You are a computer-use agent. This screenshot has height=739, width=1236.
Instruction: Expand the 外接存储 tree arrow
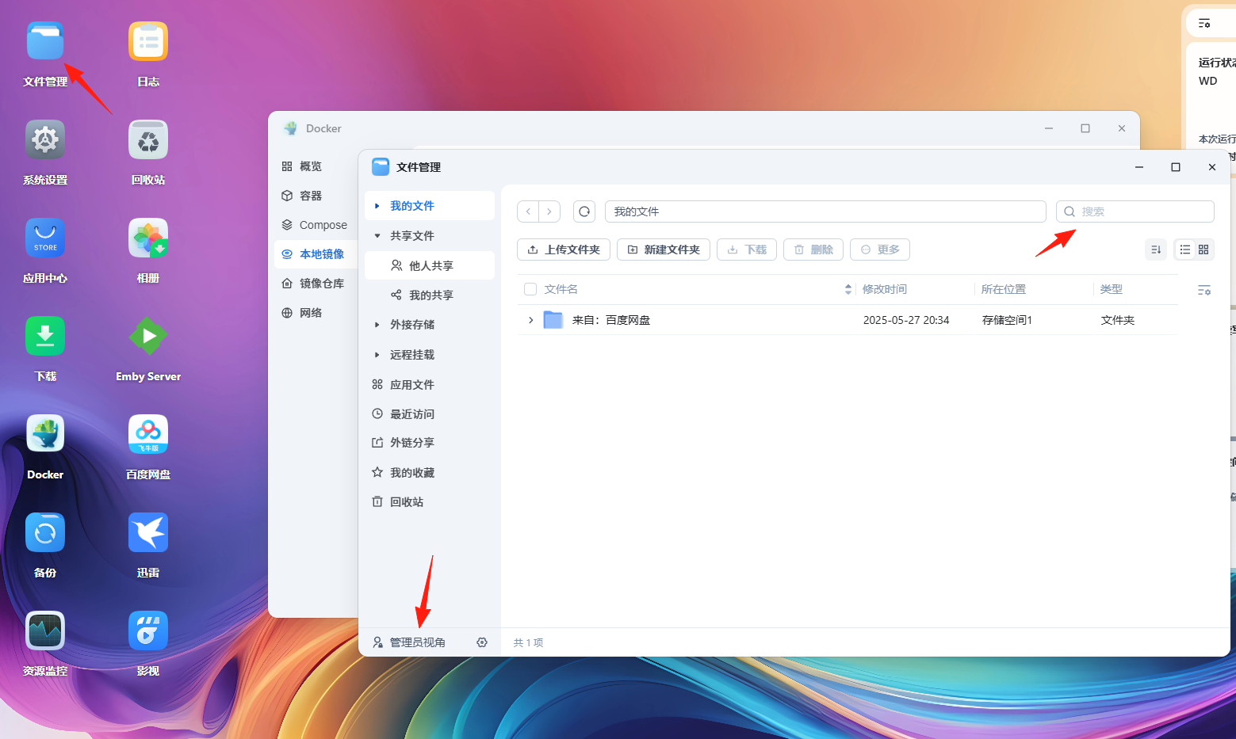point(377,325)
